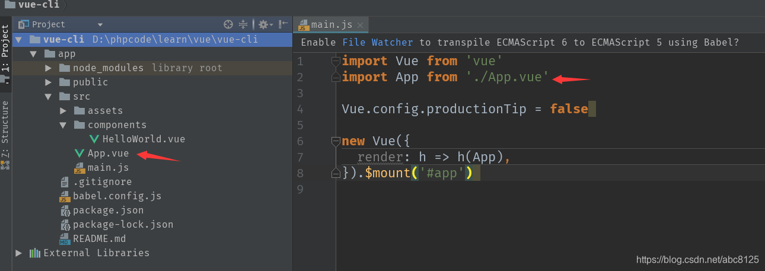Select the README.md file
The width and height of the screenshot is (765, 271).
(x=99, y=239)
